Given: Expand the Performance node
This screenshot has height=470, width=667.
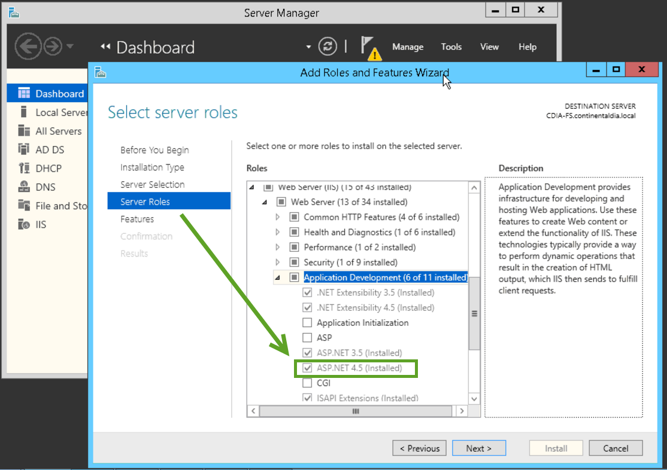Looking at the screenshot, I should pos(278,248).
